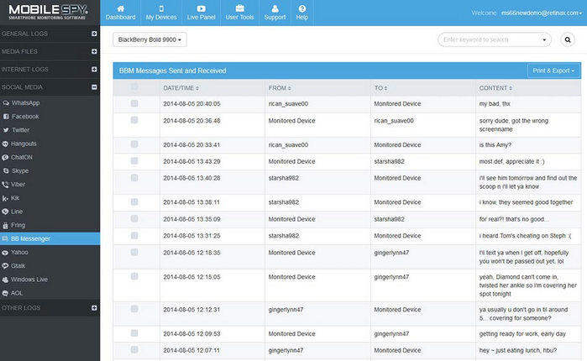Click message "is this Amy?"
587x361 pixels.
tap(495, 144)
